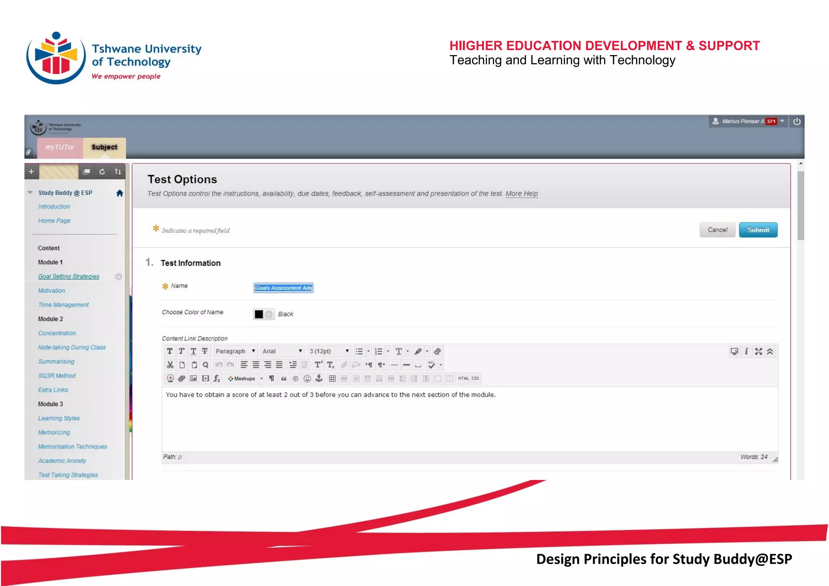Click the eraser remove formatting icon
This screenshot has width=829, height=586.
click(437, 351)
